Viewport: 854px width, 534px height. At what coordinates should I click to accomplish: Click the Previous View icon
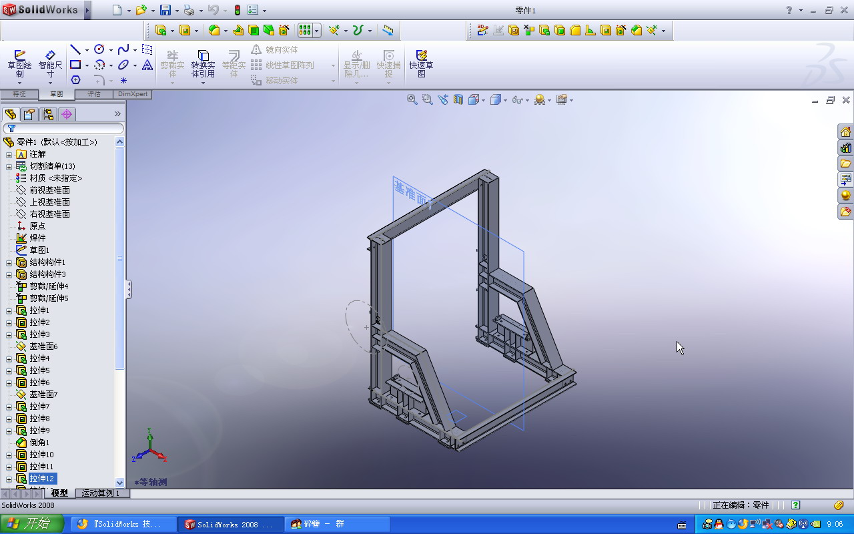[x=443, y=99]
